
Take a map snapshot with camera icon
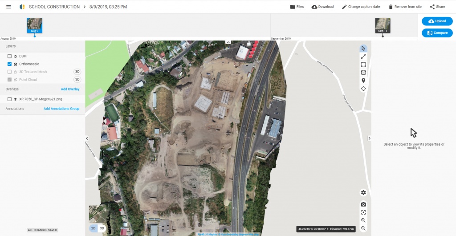click(363, 204)
